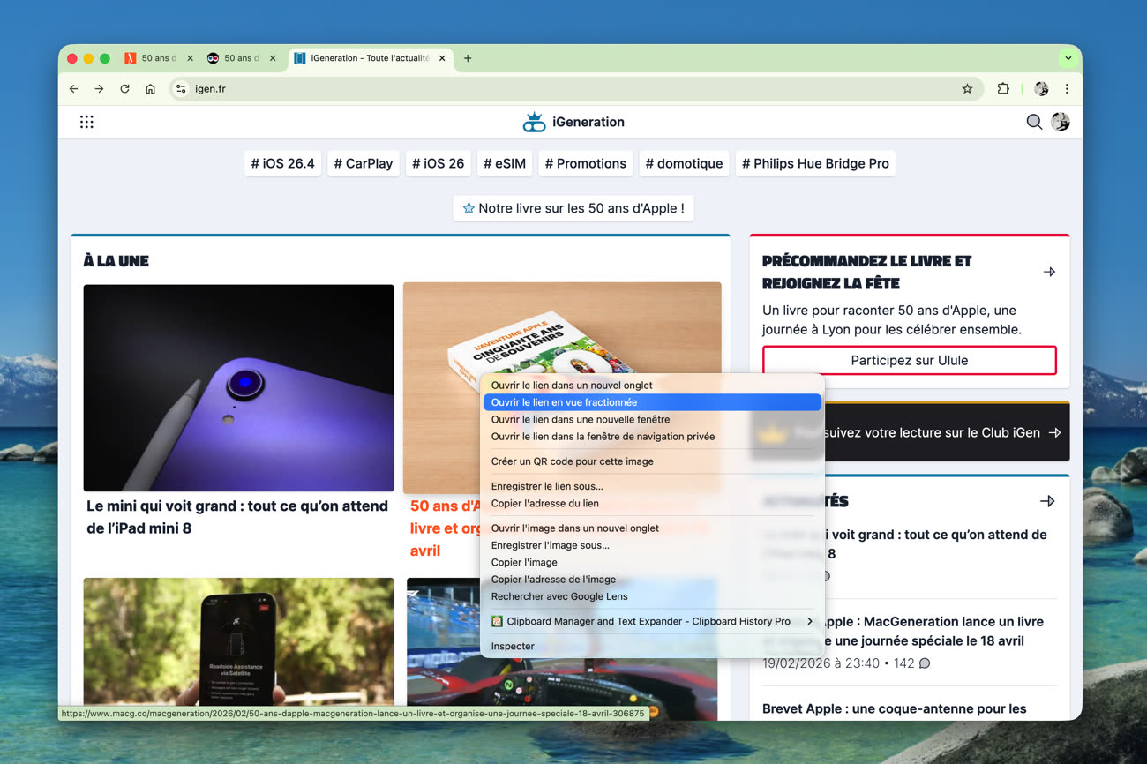Choose 'Copier l'adresse du lien'
Image resolution: width=1147 pixels, height=764 pixels.
(x=544, y=504)
